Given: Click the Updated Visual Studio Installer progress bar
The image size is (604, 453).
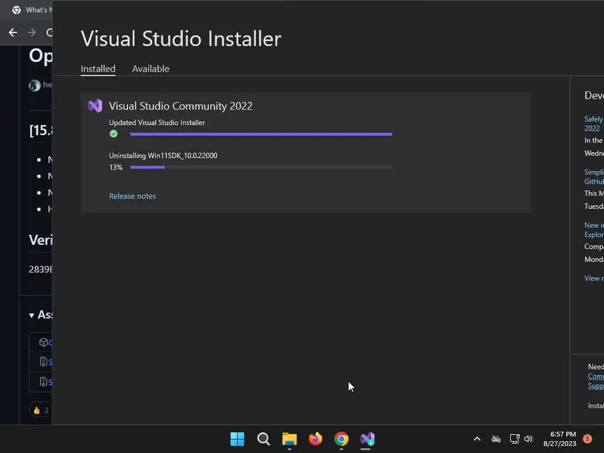Looking at the screenshot, I should pos(261,134).
